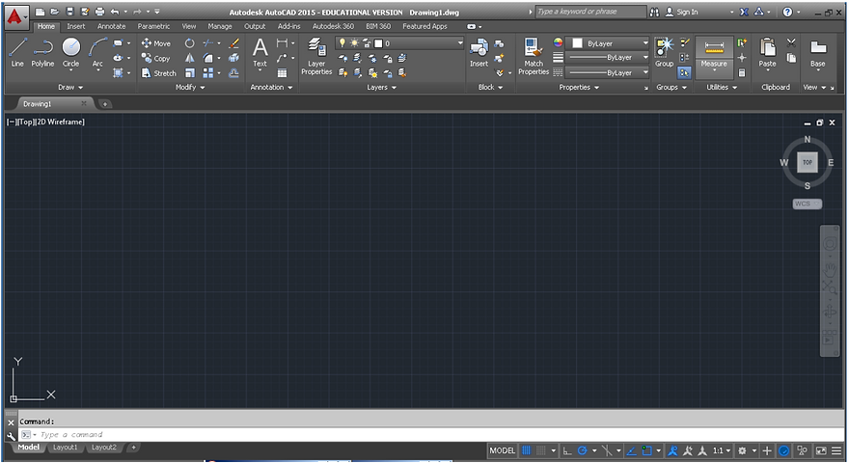
Task: Expand the Draw panel
Action: [x=70, y=87]
